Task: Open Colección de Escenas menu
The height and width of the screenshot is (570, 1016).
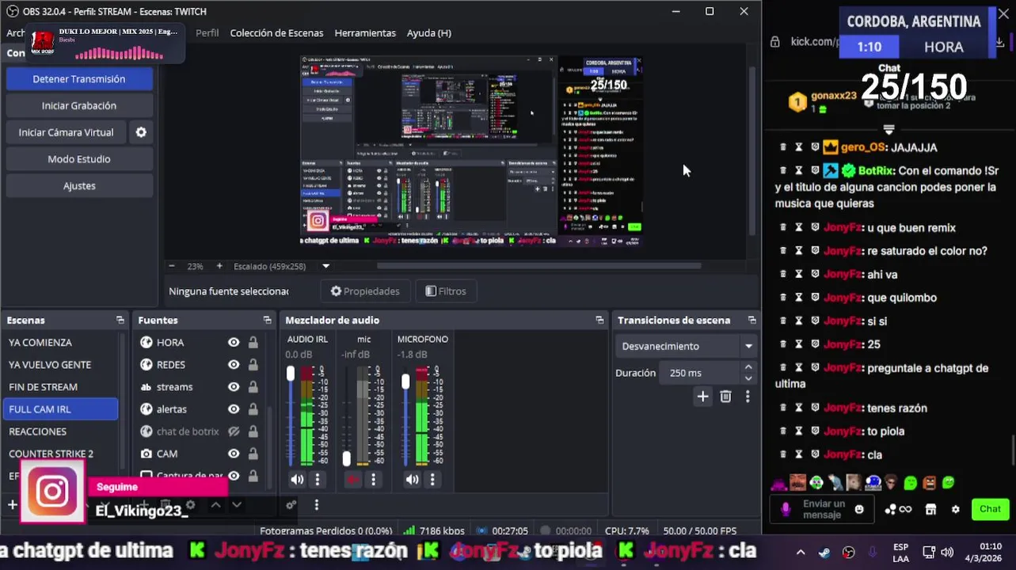Action: pos(276,32)
